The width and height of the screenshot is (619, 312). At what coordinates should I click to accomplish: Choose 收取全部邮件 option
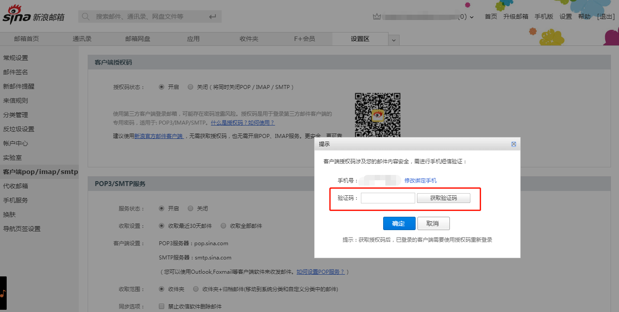pos(223,226)
